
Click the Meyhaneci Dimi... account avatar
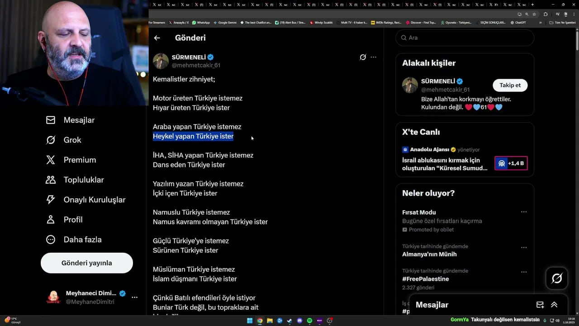[53, 297]
